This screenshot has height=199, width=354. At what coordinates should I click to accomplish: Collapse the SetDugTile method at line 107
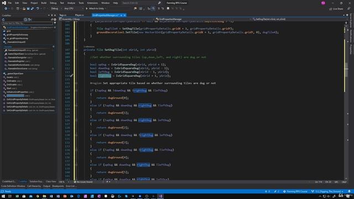[76, 50]
